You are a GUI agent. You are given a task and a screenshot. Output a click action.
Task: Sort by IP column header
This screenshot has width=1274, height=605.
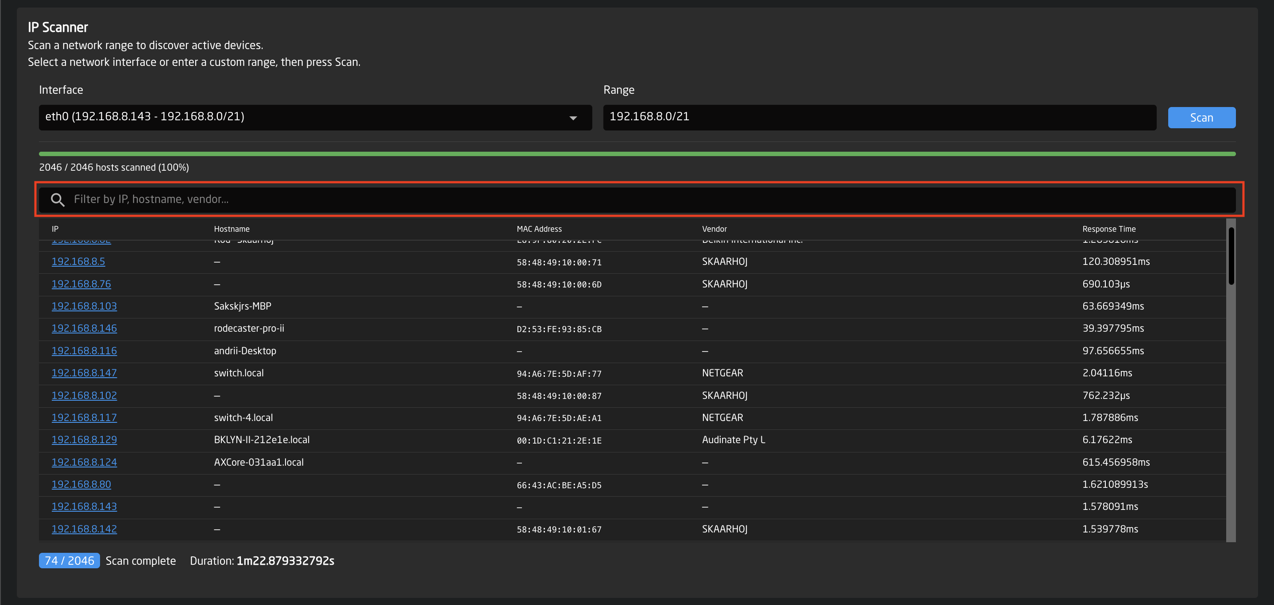click(x=55, y=229)
